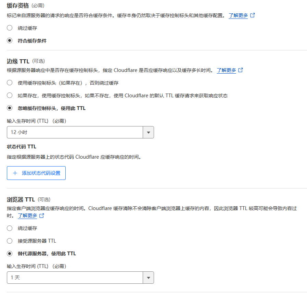Open 了解更多 link in 浏览器 TTL section
Image resolution: width=307 pixels, height=294 pixels.
27,216
